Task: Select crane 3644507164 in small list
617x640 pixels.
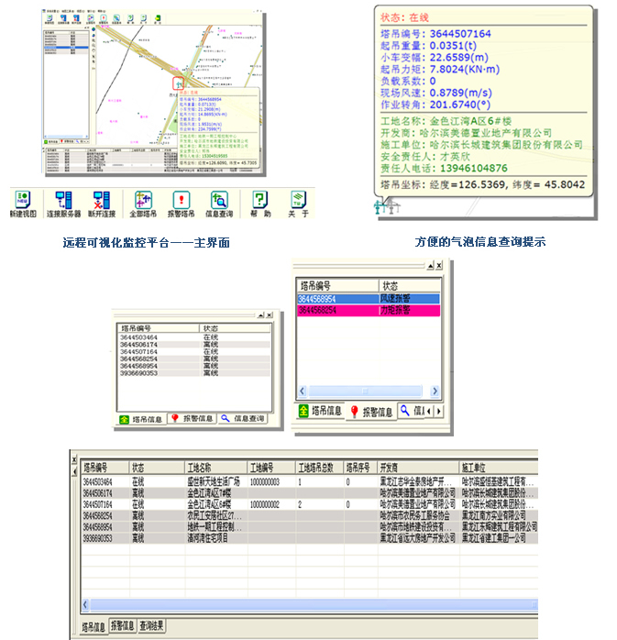Action: point(194,351)
